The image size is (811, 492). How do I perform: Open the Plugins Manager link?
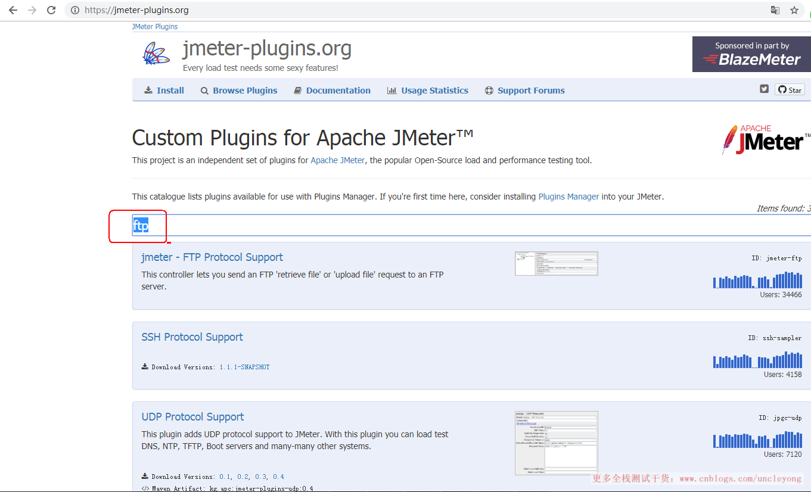tap(569, 197)
